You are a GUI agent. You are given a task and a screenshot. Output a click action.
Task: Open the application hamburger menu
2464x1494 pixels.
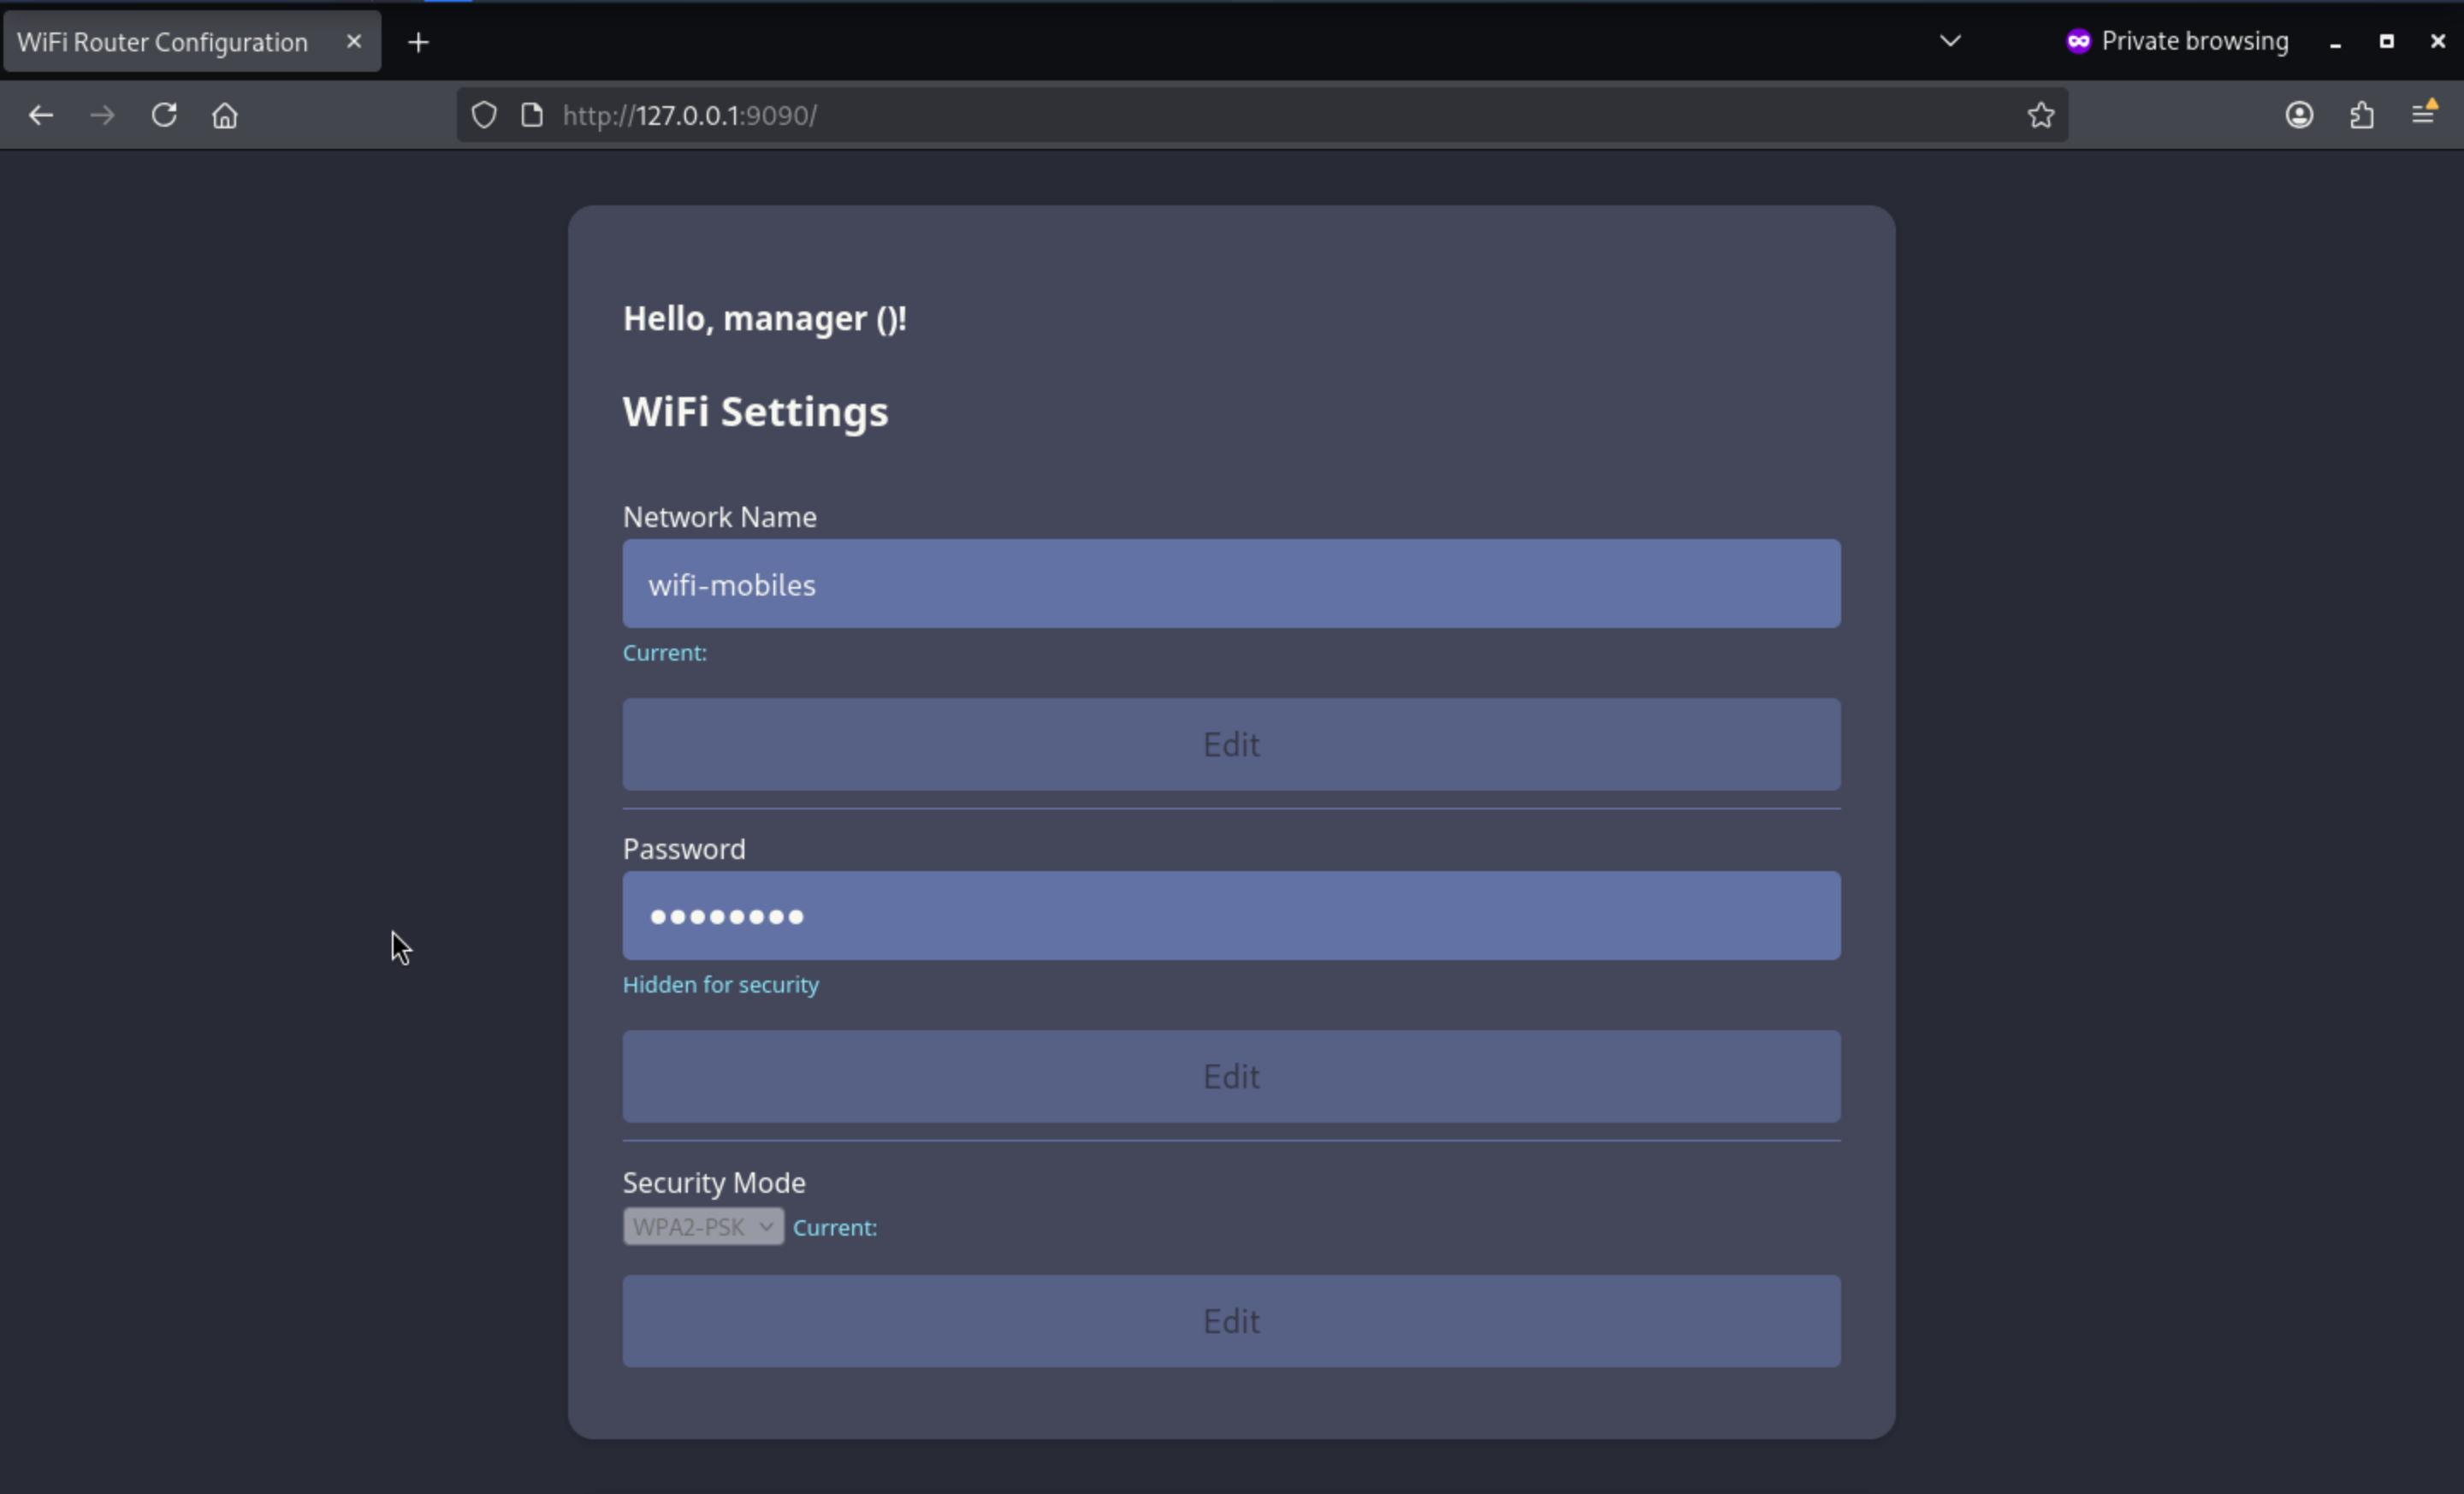pos(2424,113)
